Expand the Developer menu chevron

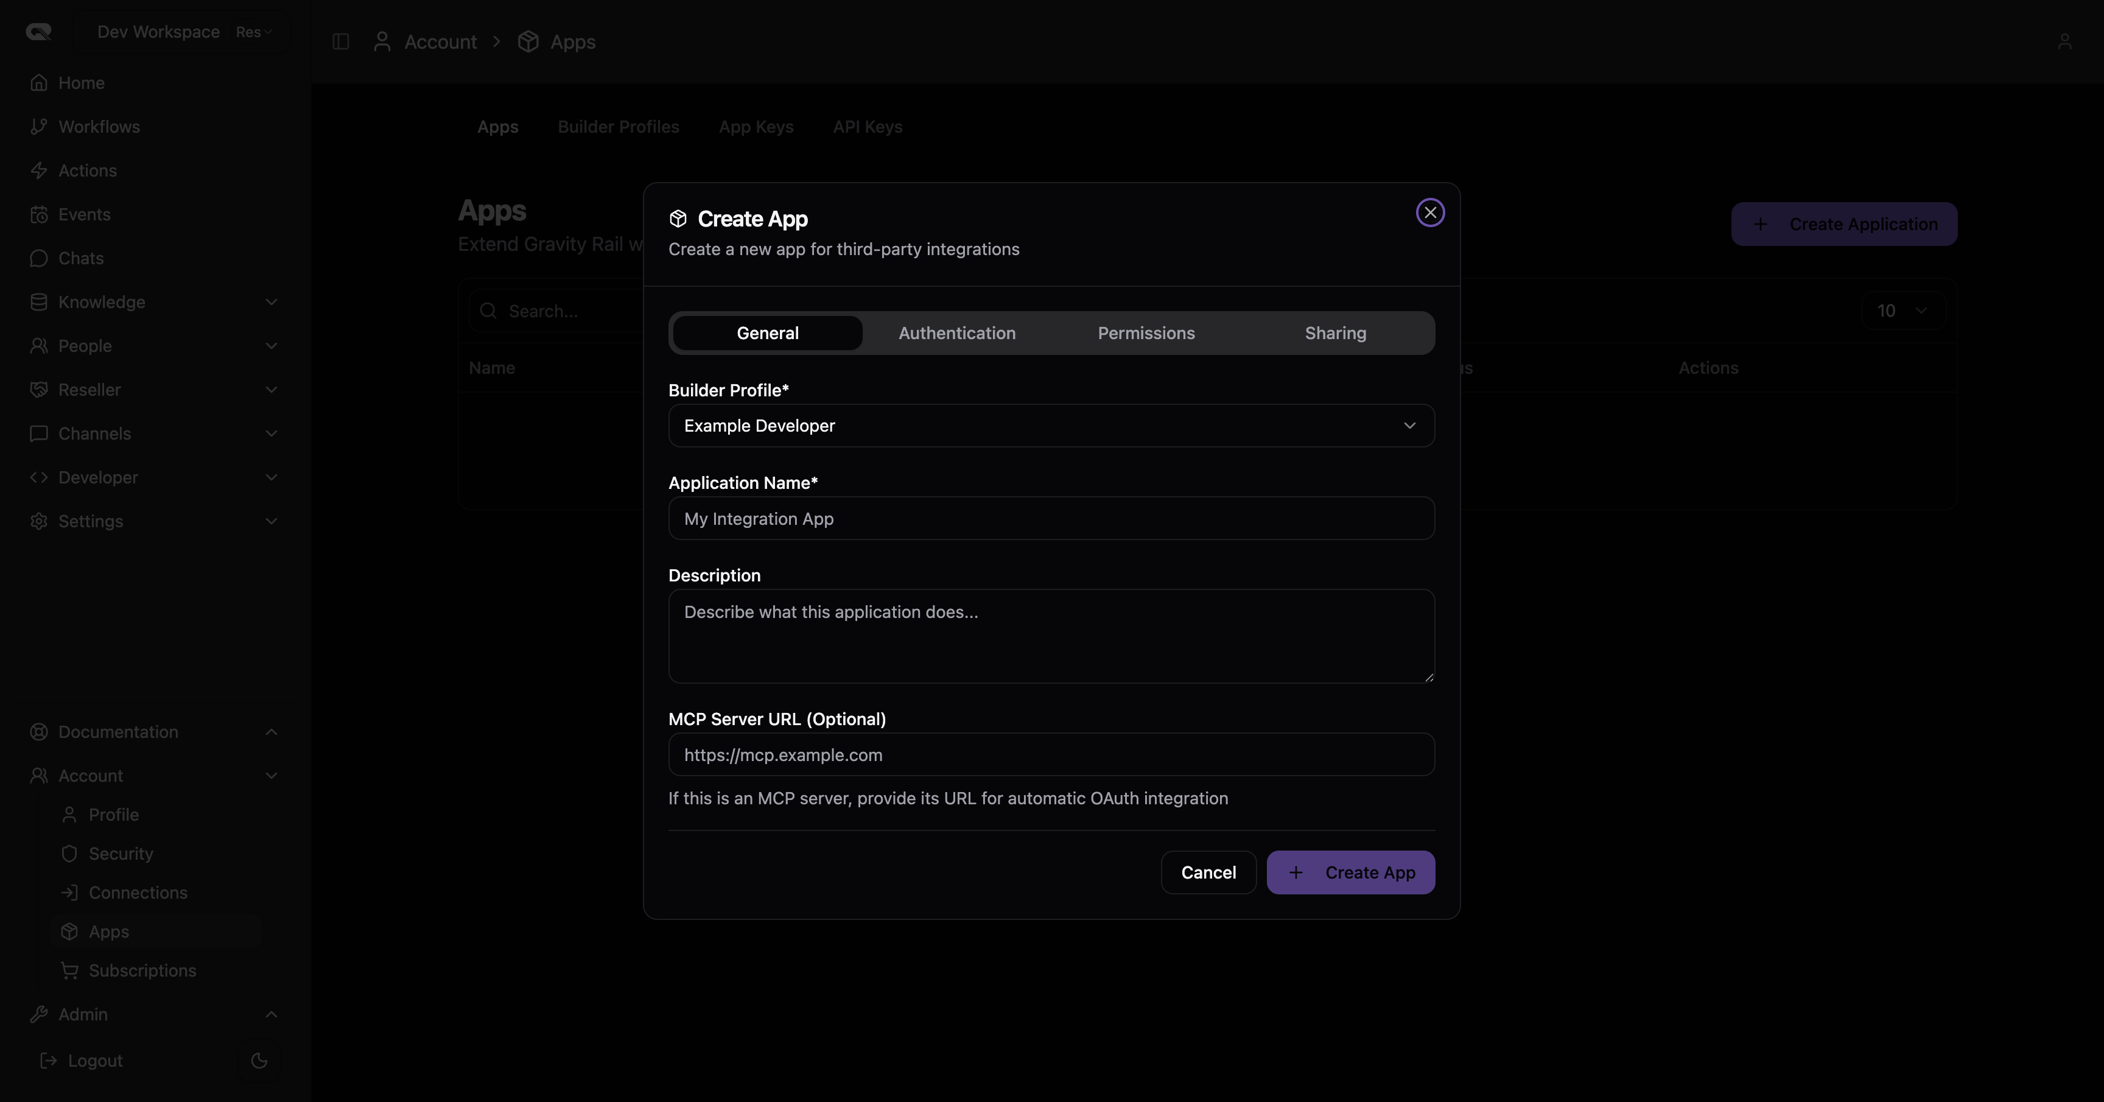[271, 478]
